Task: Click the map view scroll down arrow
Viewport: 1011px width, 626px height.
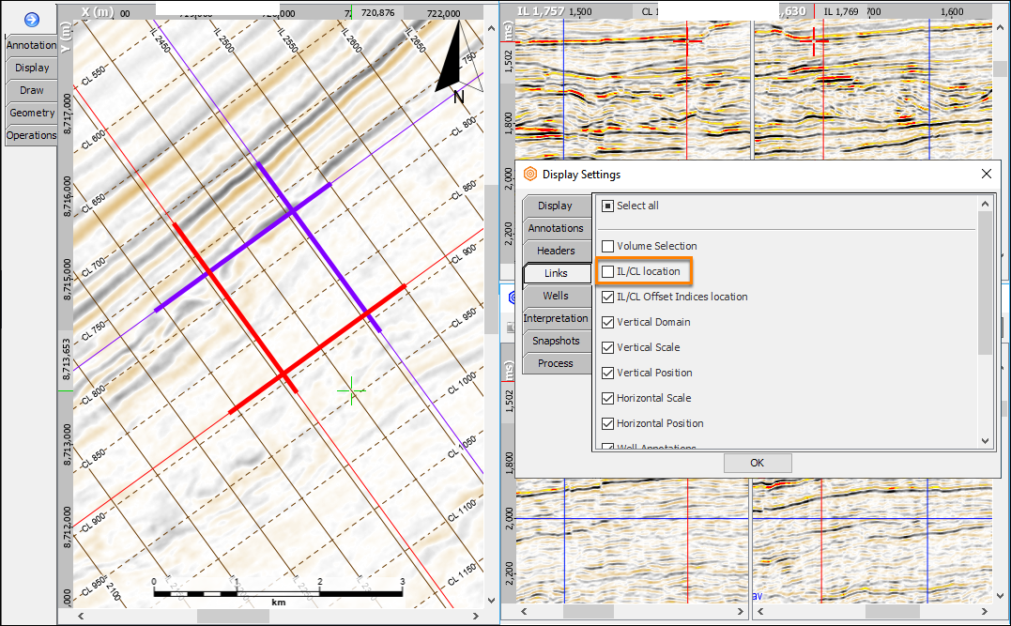Action: (491, 601)
